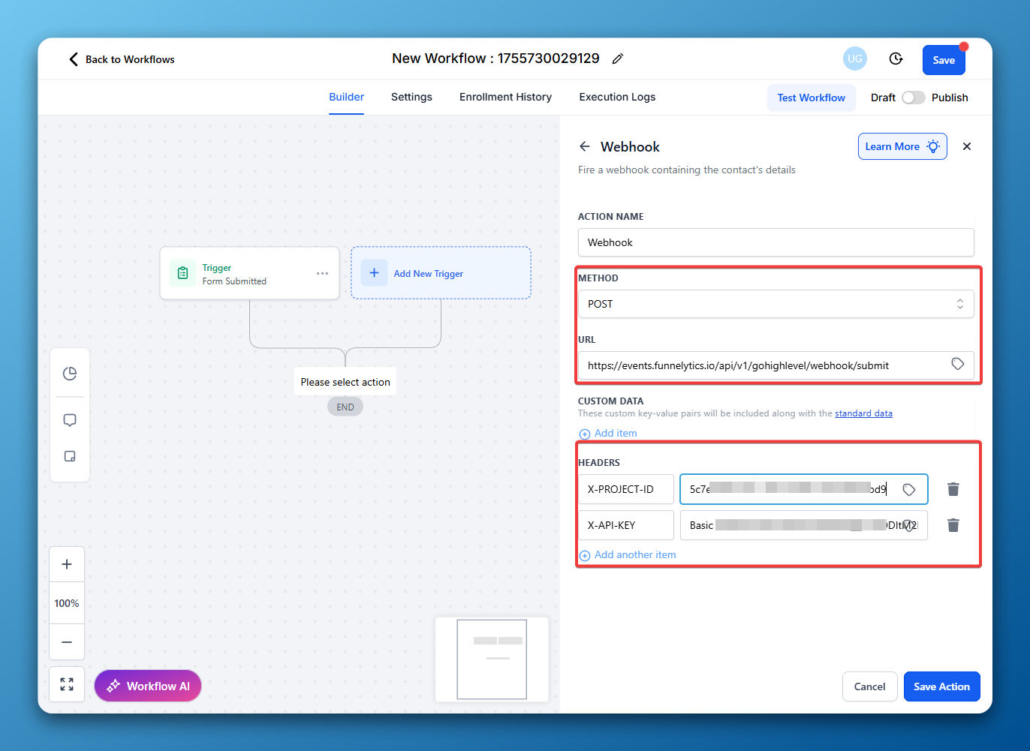Fit canvas to screen expand icon

(67, 684)
